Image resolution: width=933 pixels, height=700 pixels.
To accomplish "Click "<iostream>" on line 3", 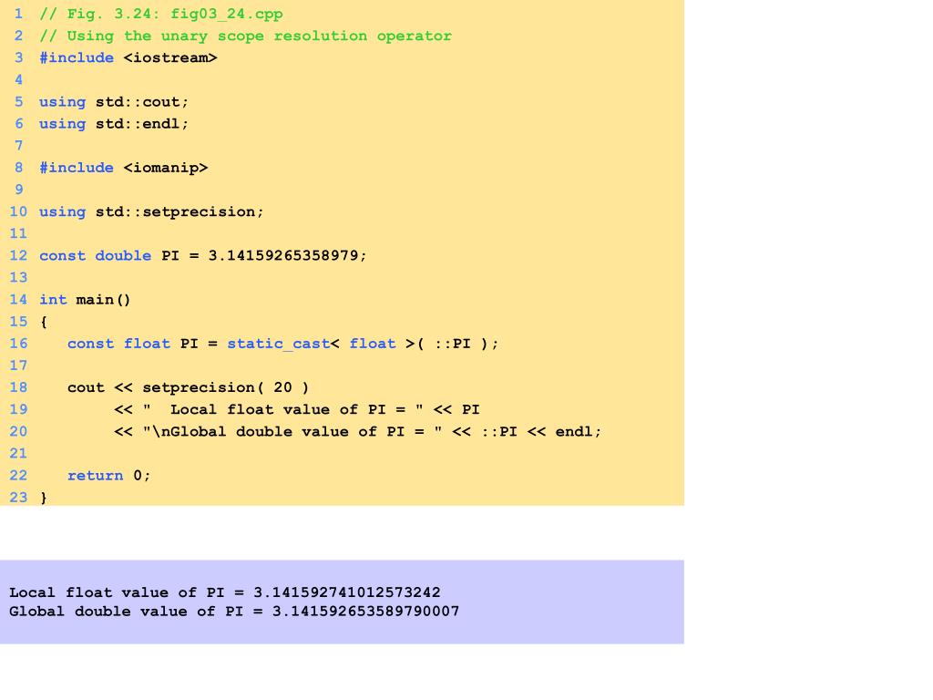I will pyautogui.click(x=170, y=57).
